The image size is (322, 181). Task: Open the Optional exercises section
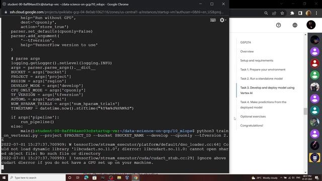[253, 116]
